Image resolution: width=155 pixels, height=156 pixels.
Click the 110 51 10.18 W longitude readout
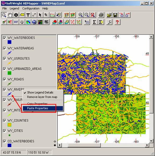pyautogui.click(x=39, y=153)
